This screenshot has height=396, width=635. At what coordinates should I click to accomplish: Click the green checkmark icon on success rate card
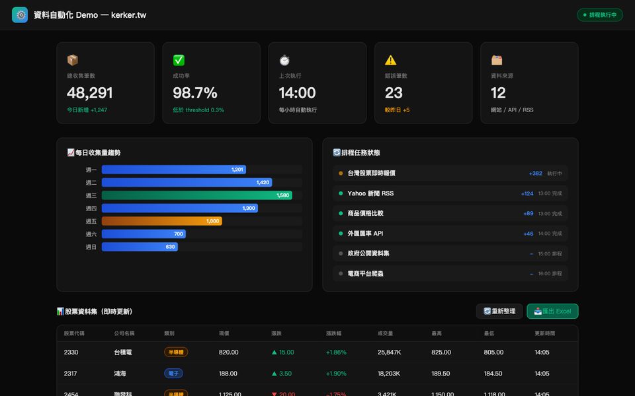click(179, 60)
